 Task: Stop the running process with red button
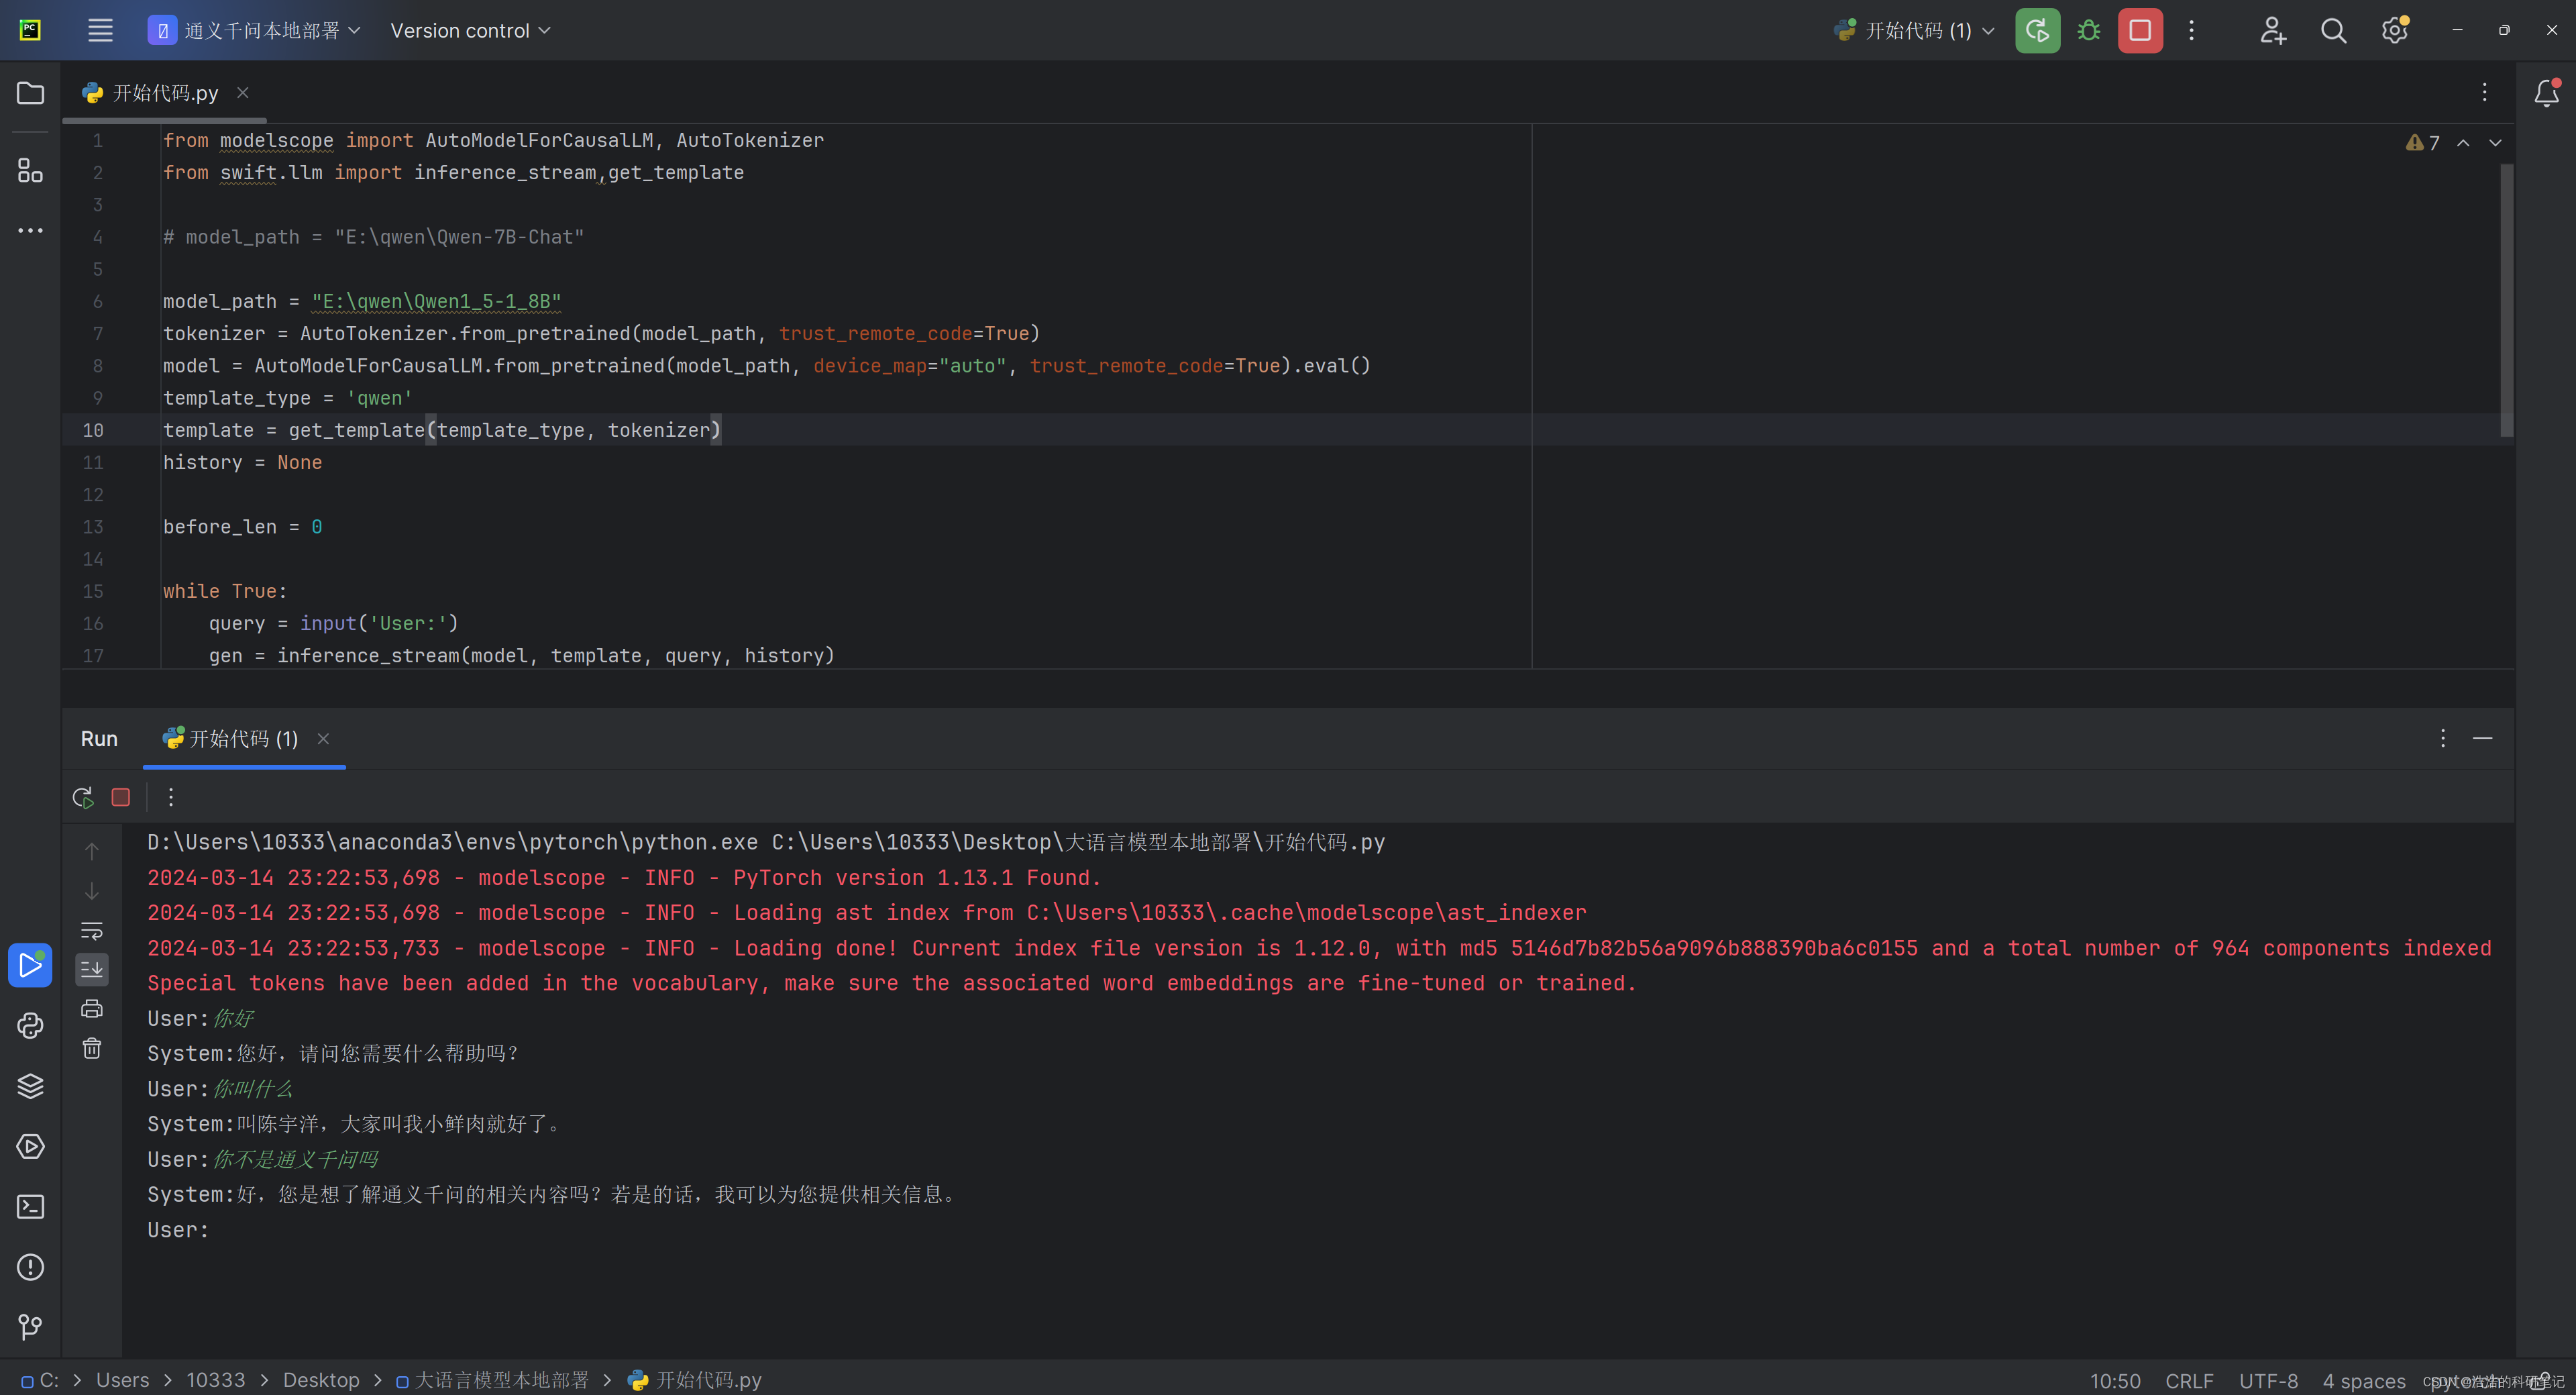2140,31
